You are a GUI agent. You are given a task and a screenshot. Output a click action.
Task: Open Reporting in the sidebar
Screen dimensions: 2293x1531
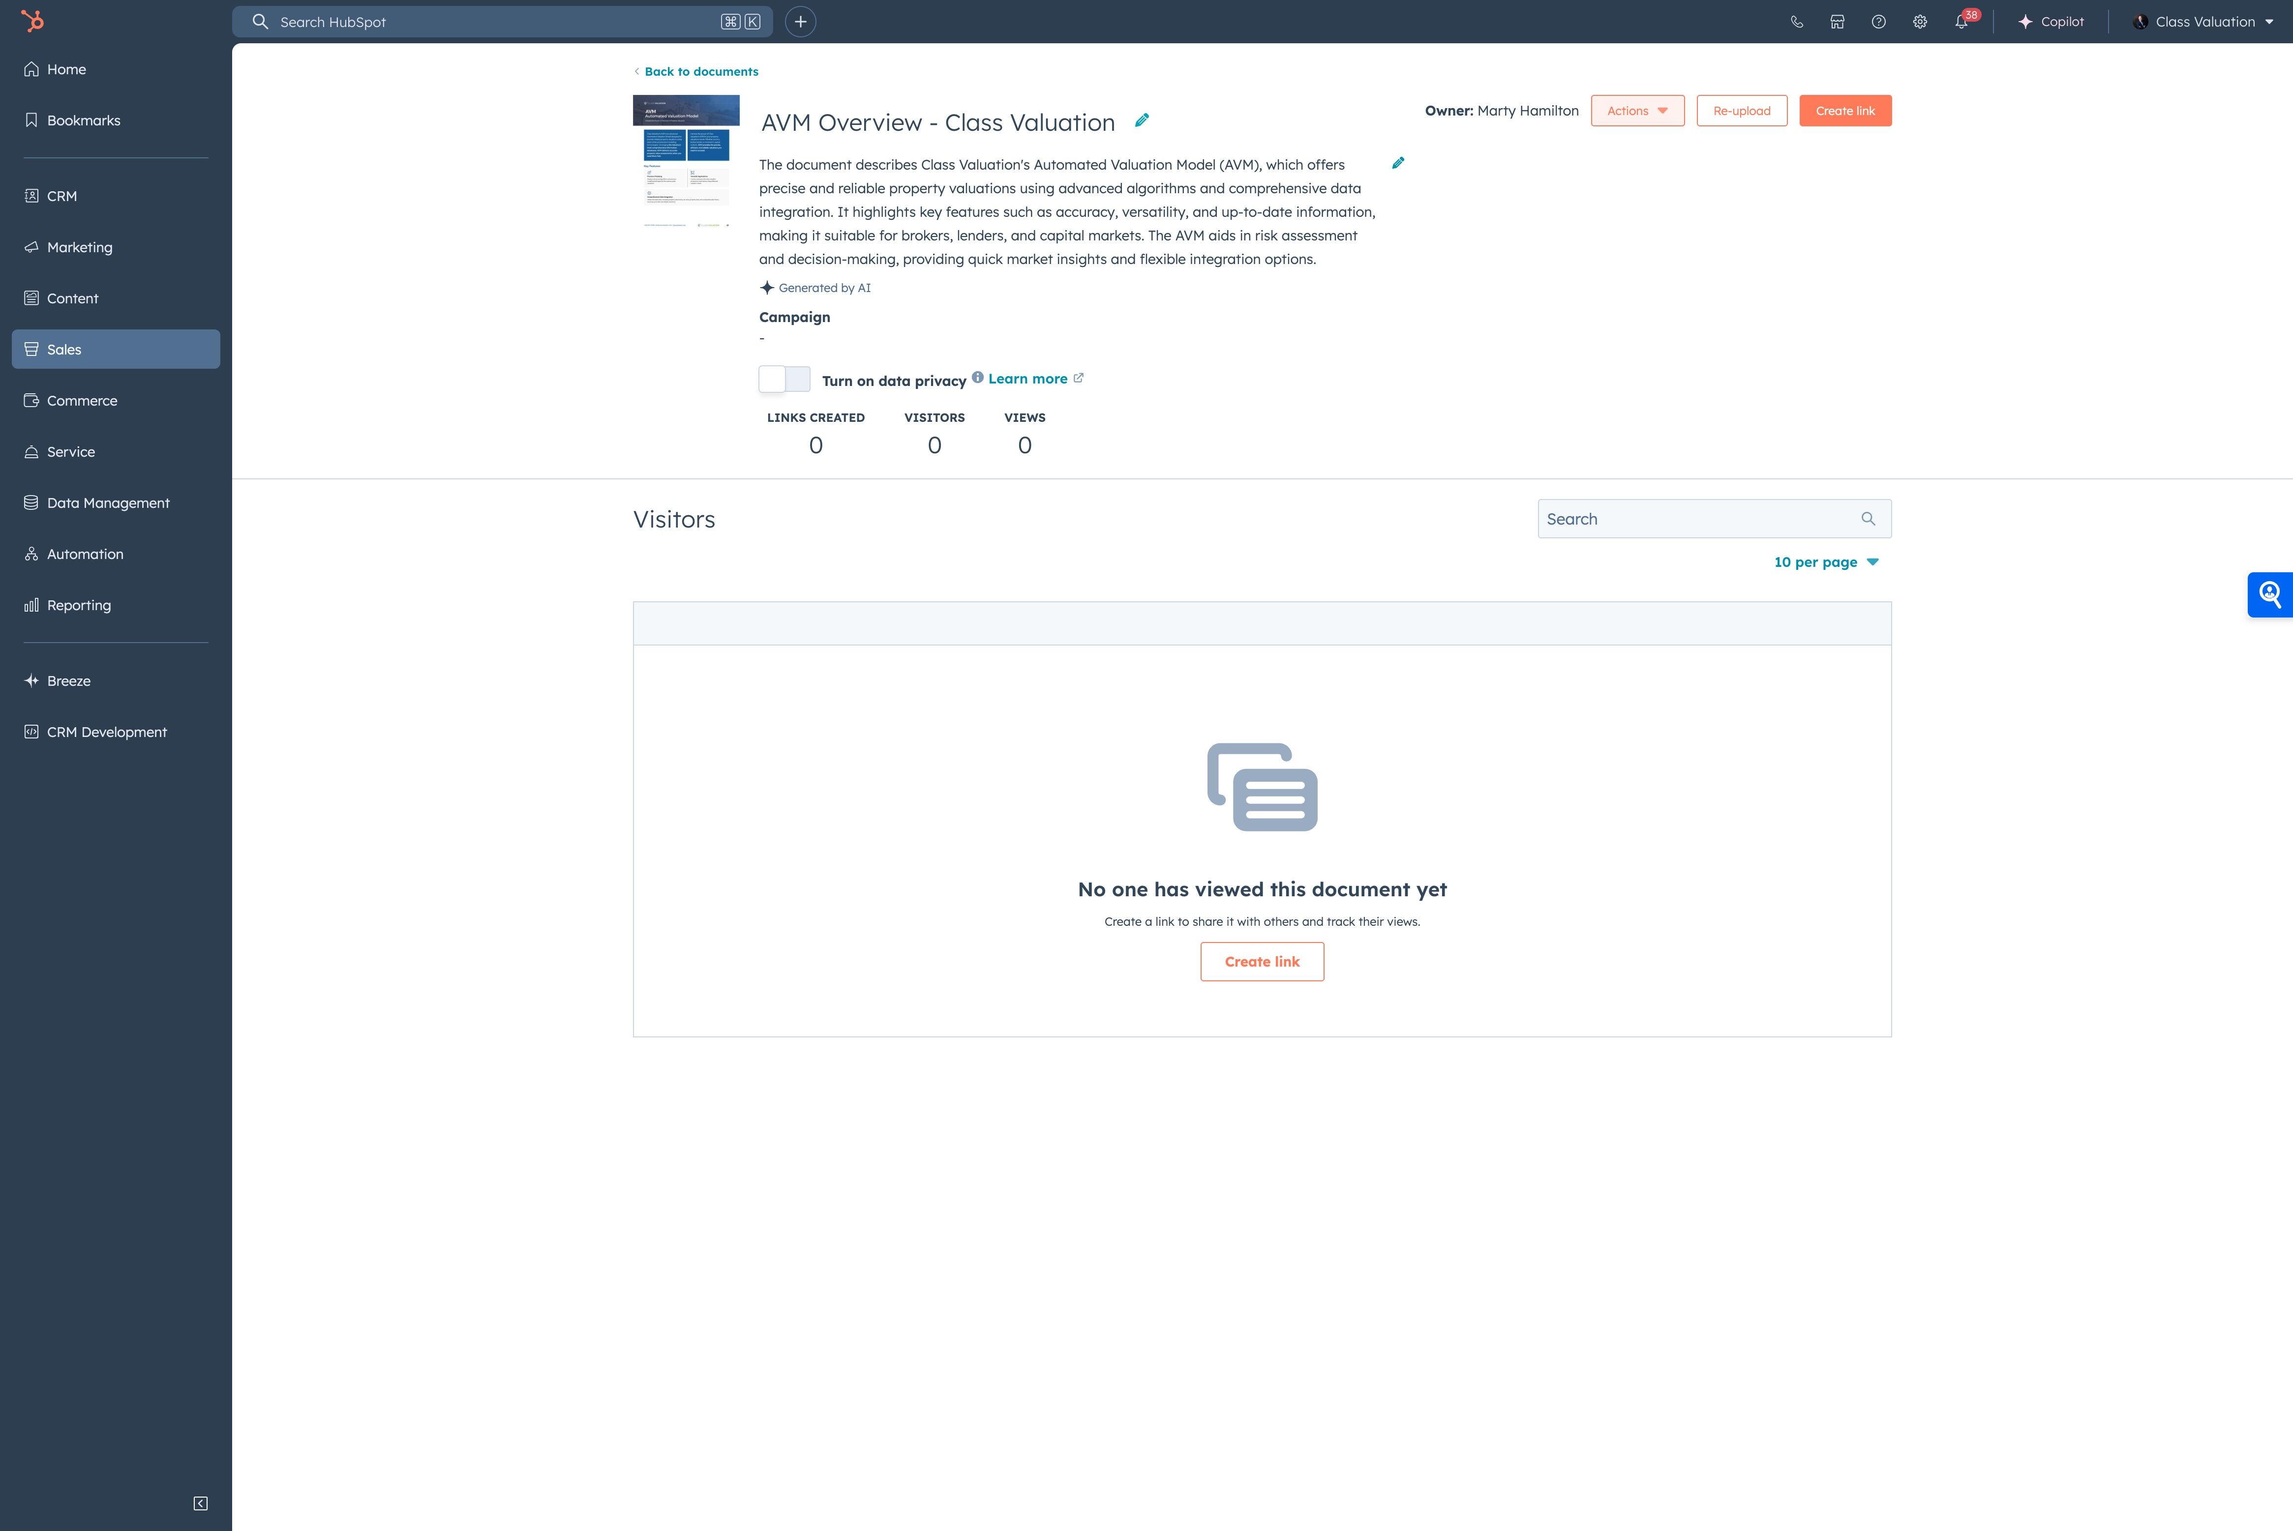point(78,604)
